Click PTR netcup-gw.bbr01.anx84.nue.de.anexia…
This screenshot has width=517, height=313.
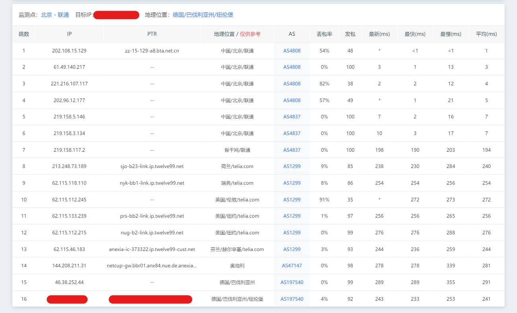[152, 266]
